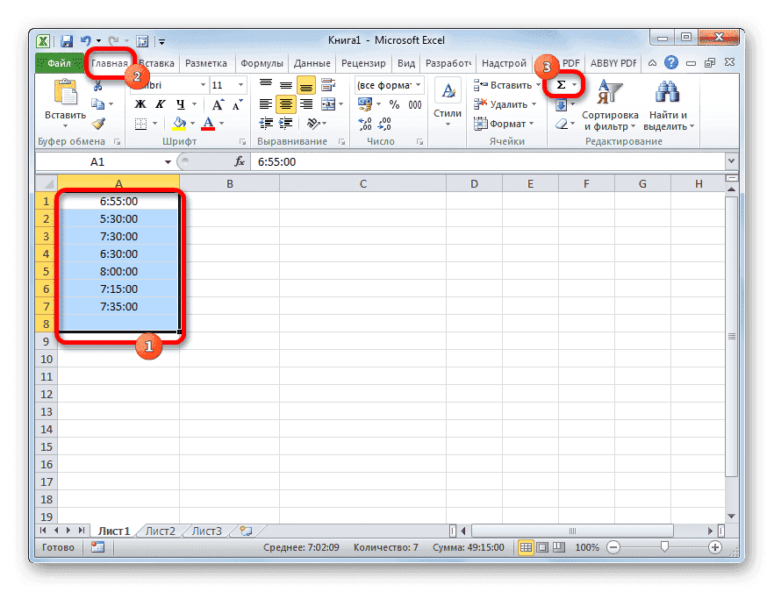This screenshot has width=774, height=592.
Task: Toggle center text alignment
Action: (284, 103)
